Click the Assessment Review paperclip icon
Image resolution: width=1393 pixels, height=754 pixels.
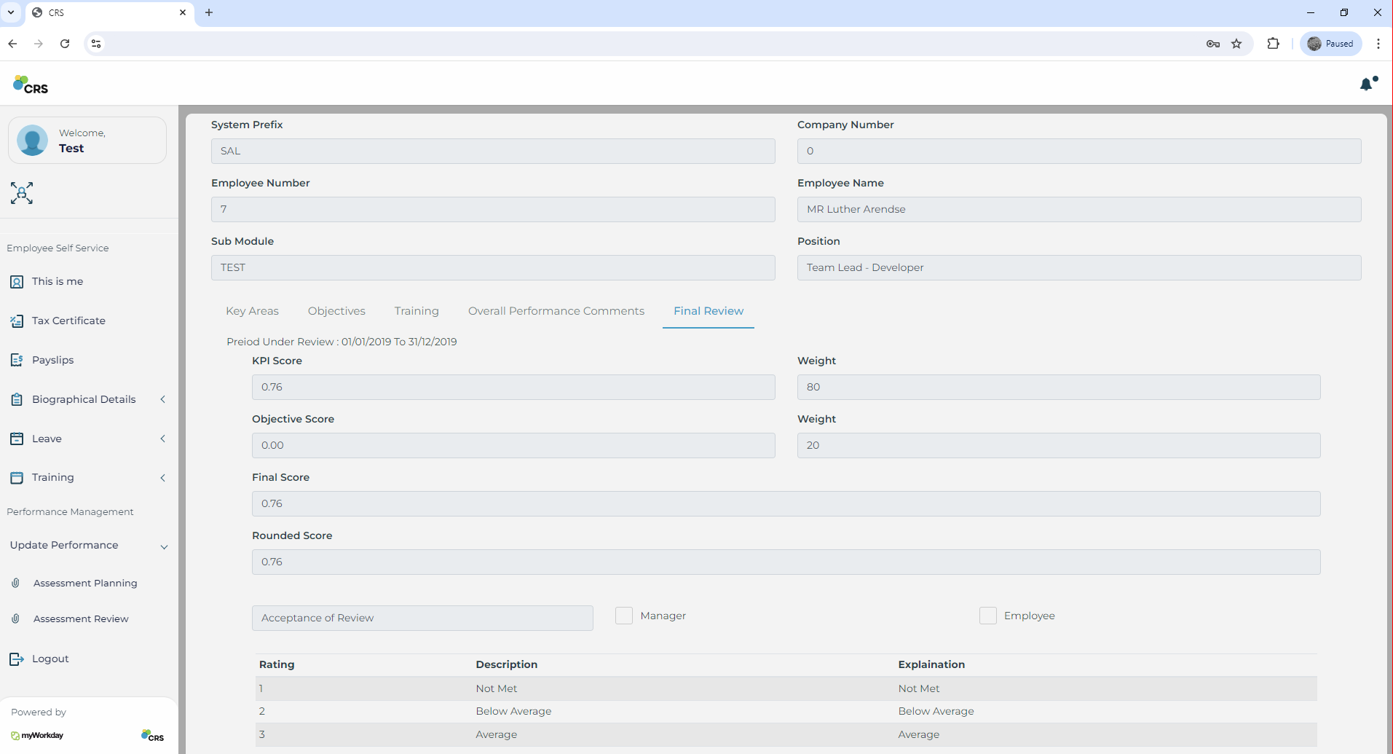[x=15, y=618]
